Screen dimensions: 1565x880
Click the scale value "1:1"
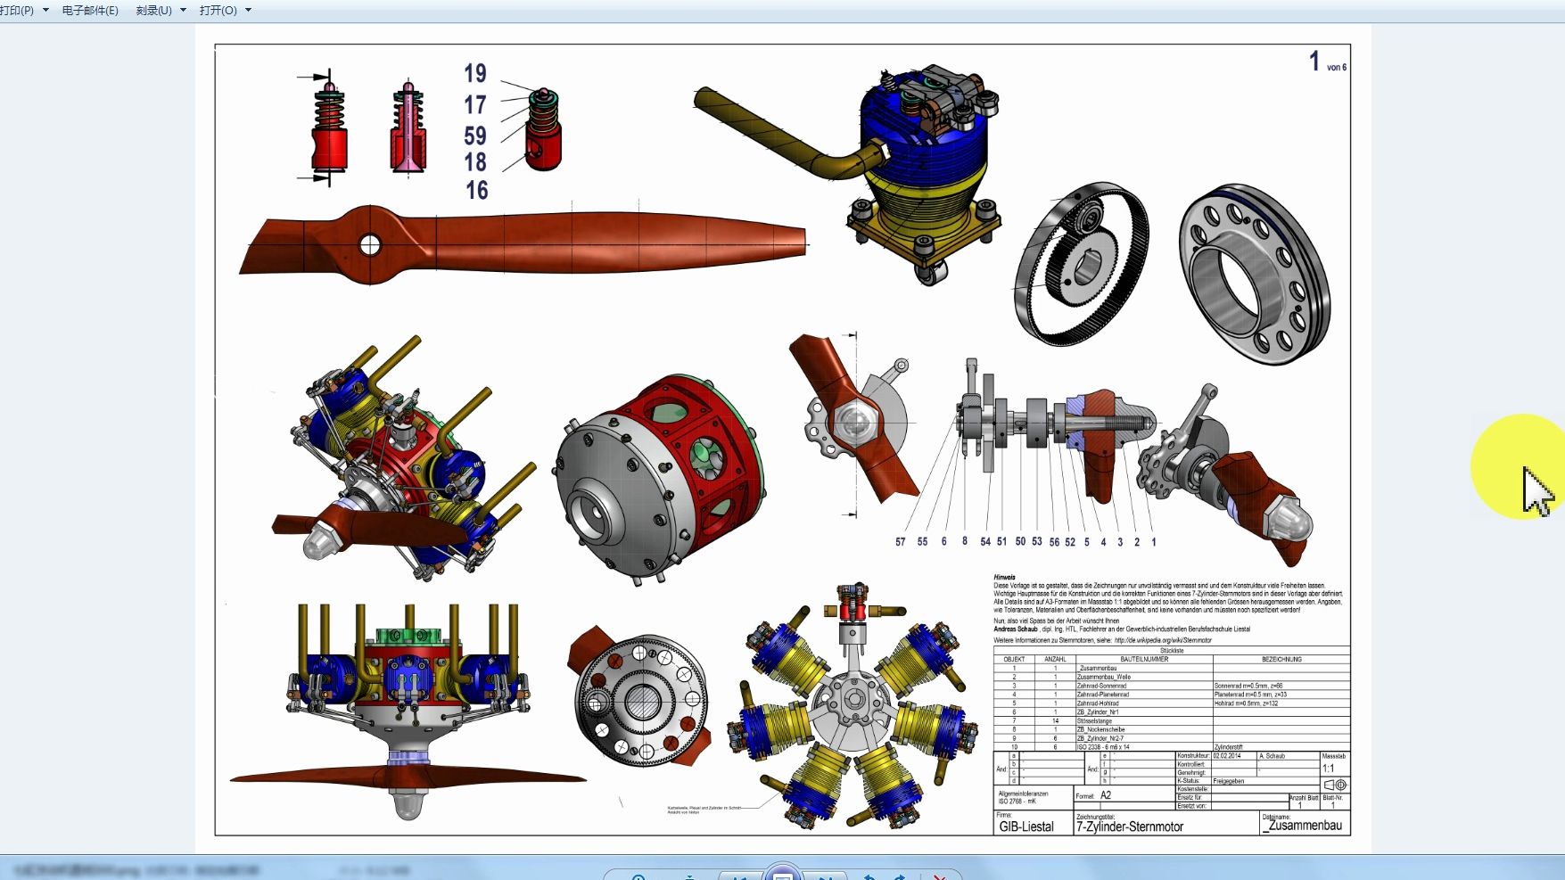coord(1328,769)
